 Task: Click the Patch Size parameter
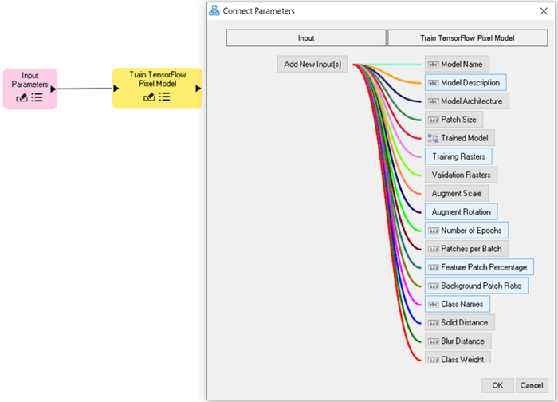coord(453,119)
